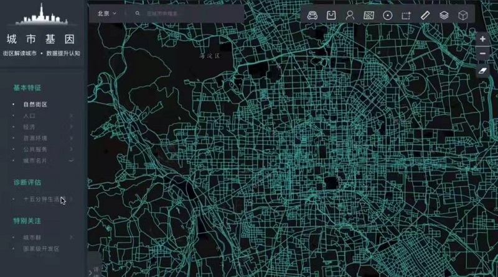Select the ruler measure tool
The width and height of the screenshot is (498, 277).
(x=425, y=15)
